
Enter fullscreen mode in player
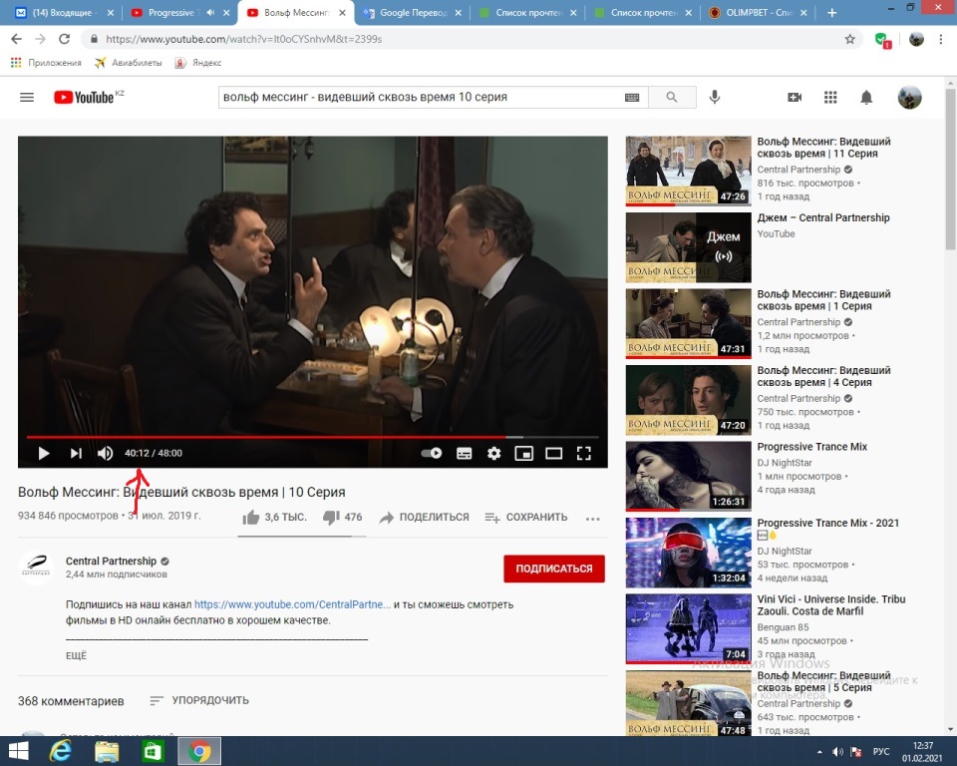point(583,453)
